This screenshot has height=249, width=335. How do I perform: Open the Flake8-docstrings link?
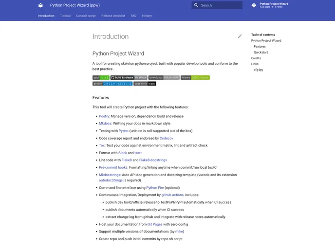point(153,160)
